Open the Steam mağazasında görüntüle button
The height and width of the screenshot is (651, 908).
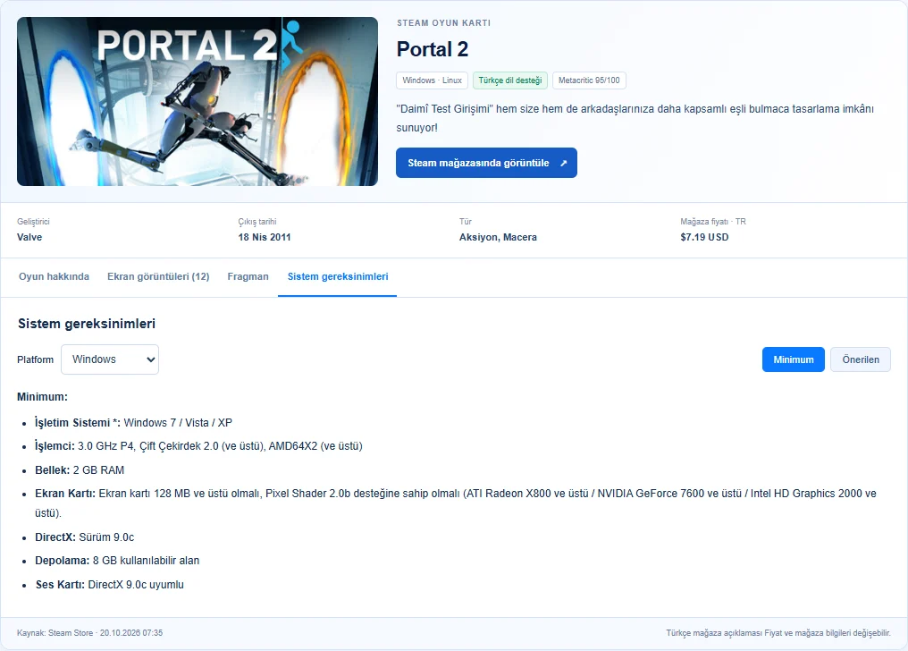click(486, 163)
